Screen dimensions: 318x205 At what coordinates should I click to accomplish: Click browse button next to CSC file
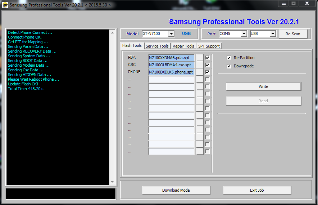pyautogui.click(x=200, y=65)
